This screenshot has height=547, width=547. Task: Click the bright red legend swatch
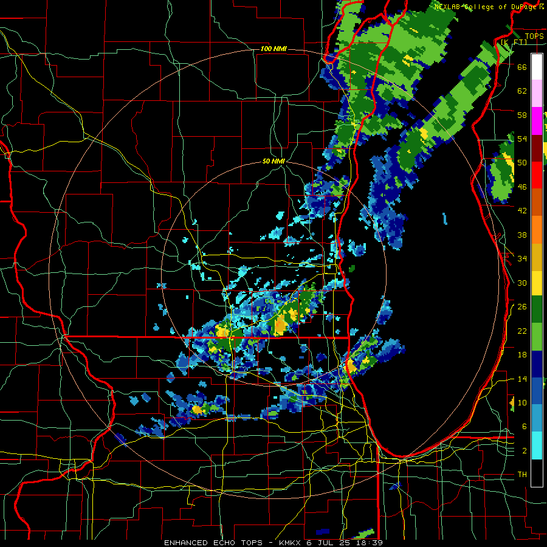click(537, 175)
